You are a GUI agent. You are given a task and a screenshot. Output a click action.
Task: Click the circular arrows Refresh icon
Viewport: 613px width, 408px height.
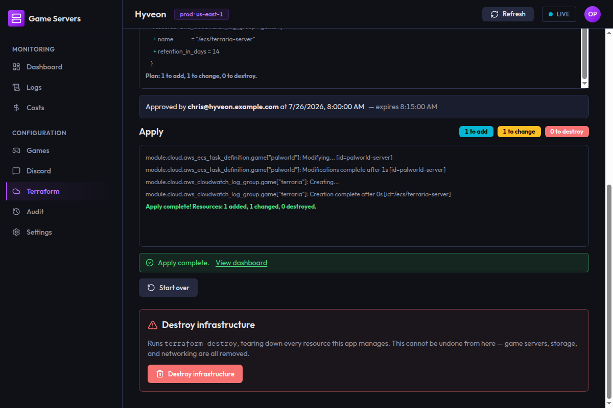[494, 14]
